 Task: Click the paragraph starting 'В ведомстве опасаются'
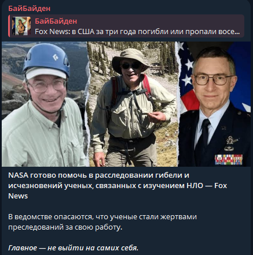pos(102,222)
